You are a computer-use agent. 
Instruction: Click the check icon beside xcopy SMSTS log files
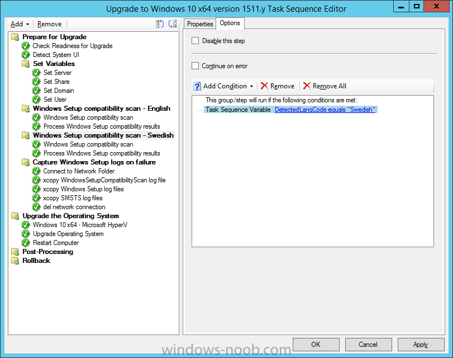[36, 198]
